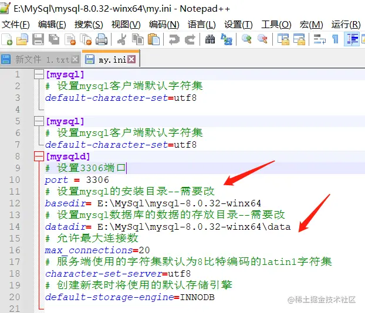Collapse the [mysqld] section fold
The width and height of the screenshot is (365, 313).
39,156
